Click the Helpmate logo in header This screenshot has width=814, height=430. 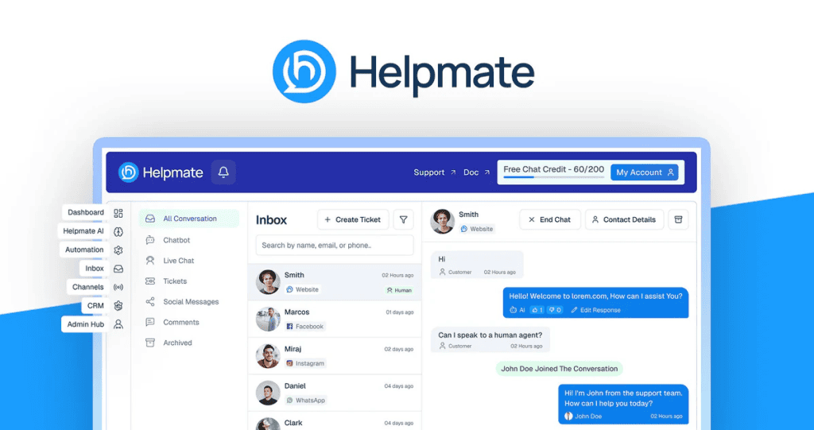(x=161, y=172)
